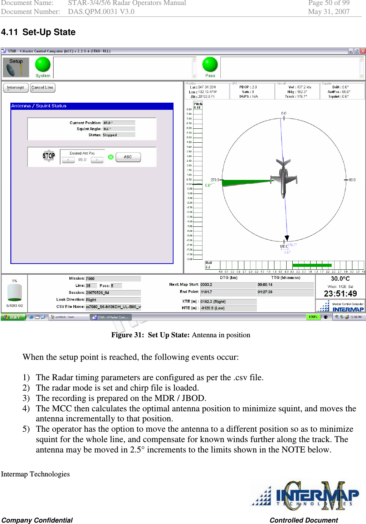Open the Windows Start menu
This screenshot has width=366, height=524.
(x=13, y=317)
